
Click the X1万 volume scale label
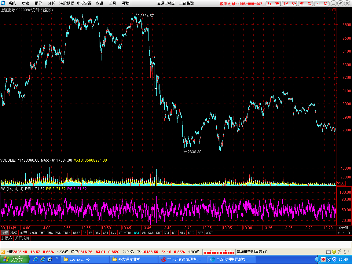pos(341,183)
